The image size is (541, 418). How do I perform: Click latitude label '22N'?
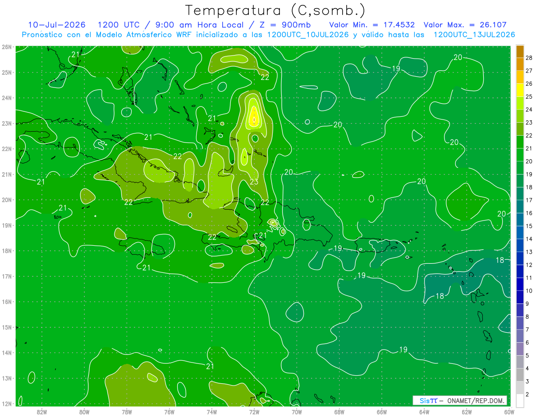pyautogui.click(x=7, y=149)
